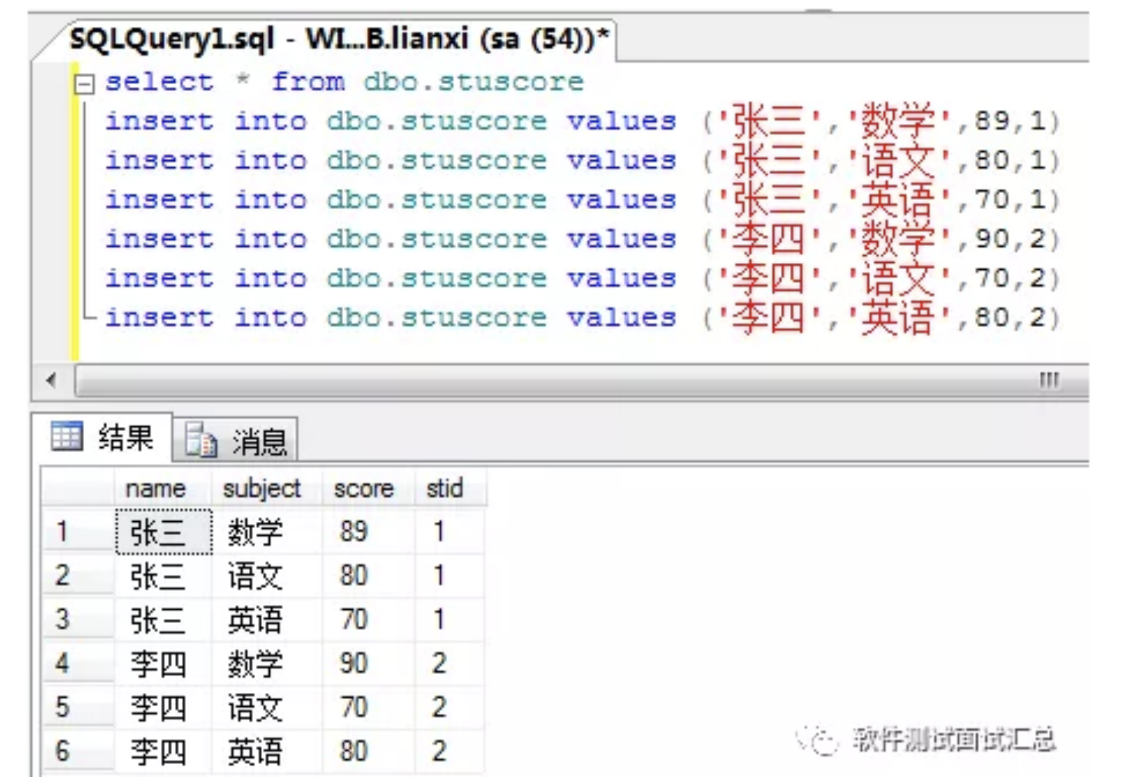This screenshot has width=1133, height=777.
Task: Select result row number 6 header
Action: tap(78, 751)
